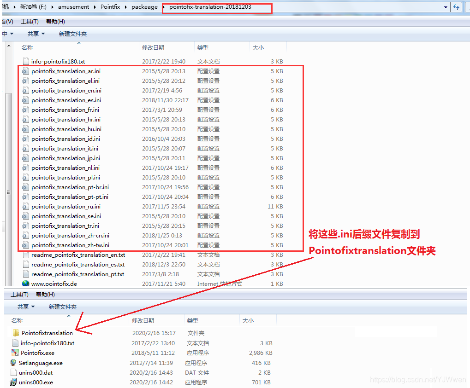Image resolution: width=470 pixels, height=388 pixels.
Task: Click the unins000.exe uninstaller icon
Action: (x=13, y=382)
